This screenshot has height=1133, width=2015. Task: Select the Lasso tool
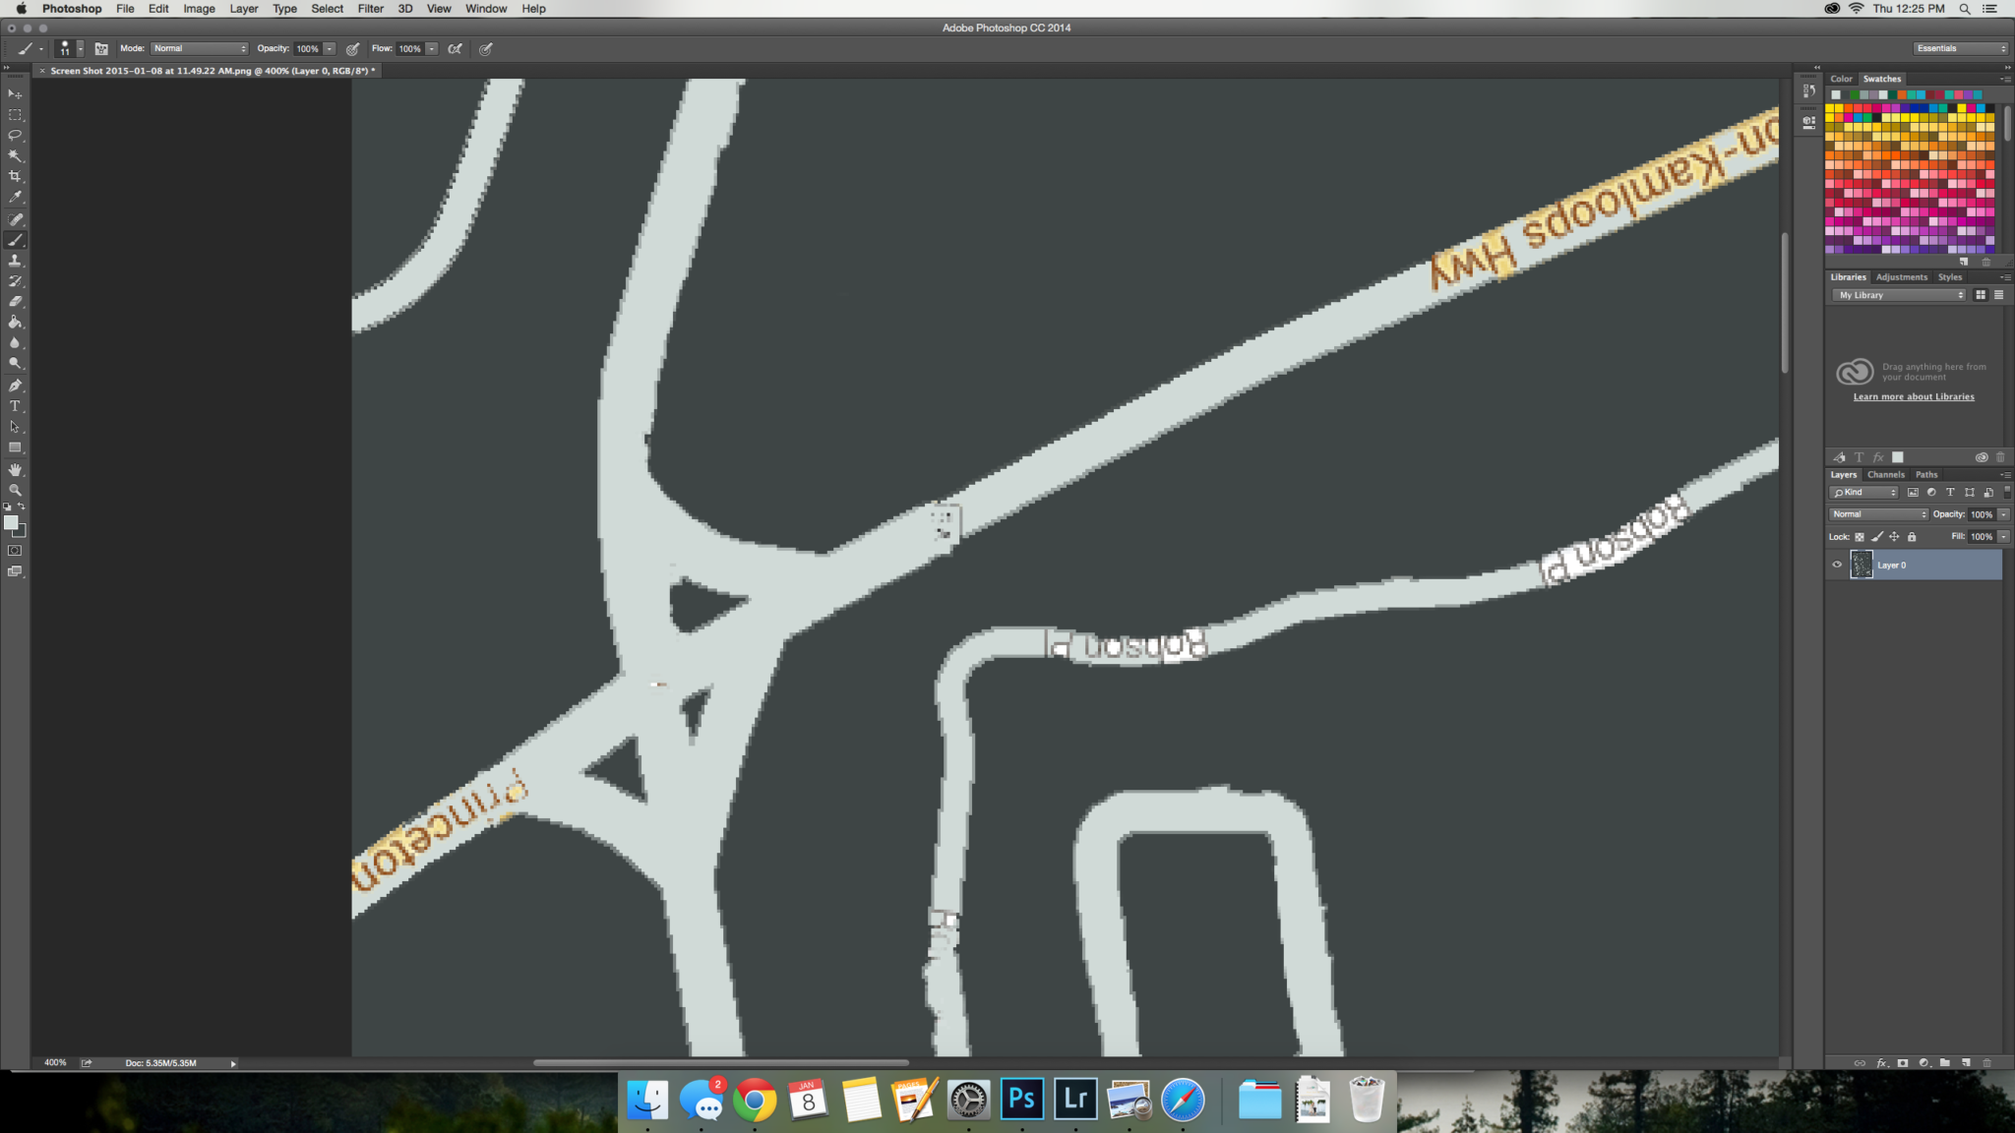pyautogui.click(x=15, y=136)
